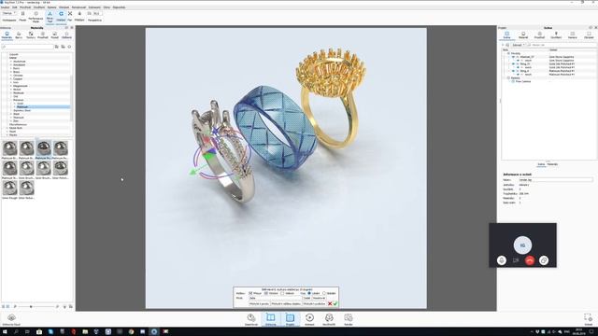Toggle the Knihovna library panel icon
The width and height of the screenshot is (598, 336).
pyautogui.click(x=271, y=319)
